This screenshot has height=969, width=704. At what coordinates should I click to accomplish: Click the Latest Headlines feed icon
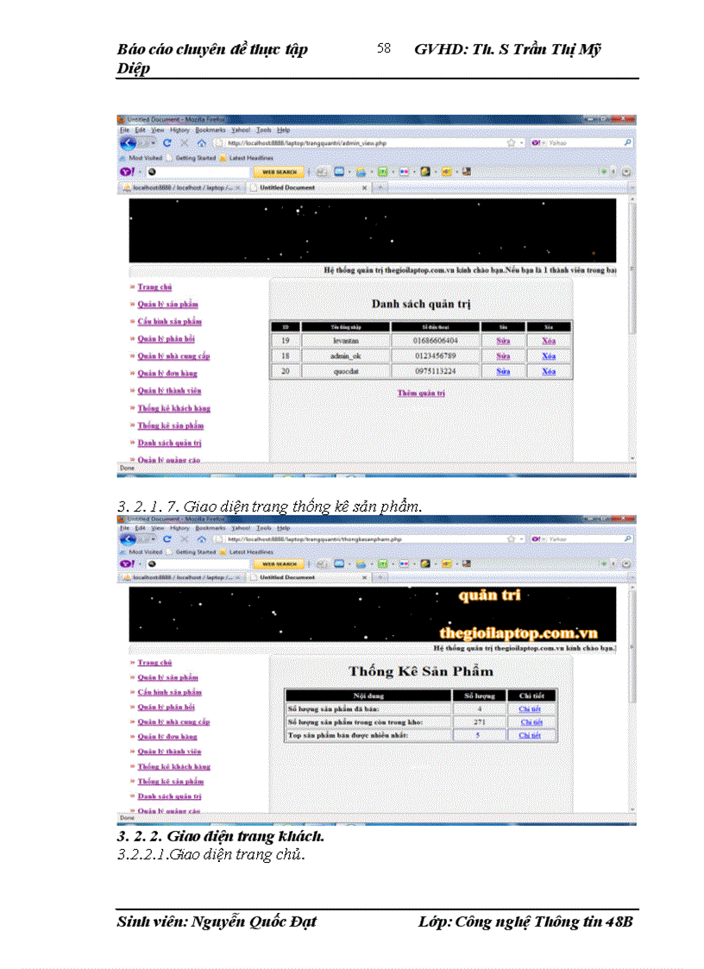coord(221,157)
